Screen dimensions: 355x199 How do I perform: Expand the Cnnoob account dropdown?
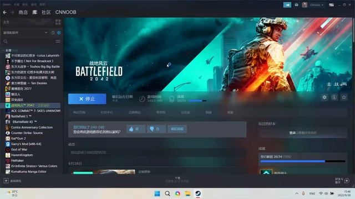[317, 5]
